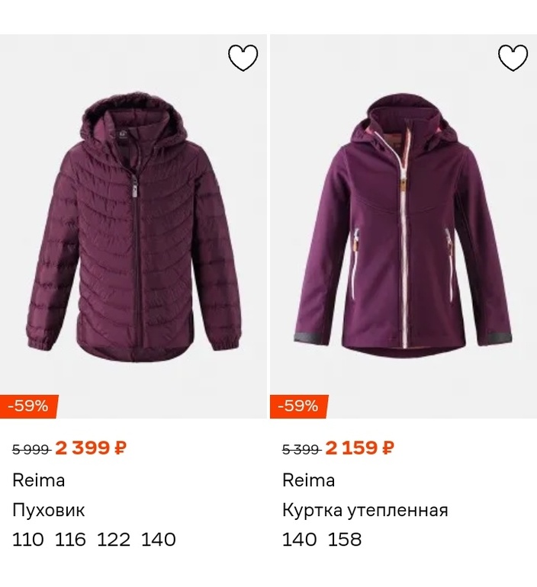The image size is (537, 587).
Task: Choose size 158 for the insulated jacket
Action: (x=345, y=540)
